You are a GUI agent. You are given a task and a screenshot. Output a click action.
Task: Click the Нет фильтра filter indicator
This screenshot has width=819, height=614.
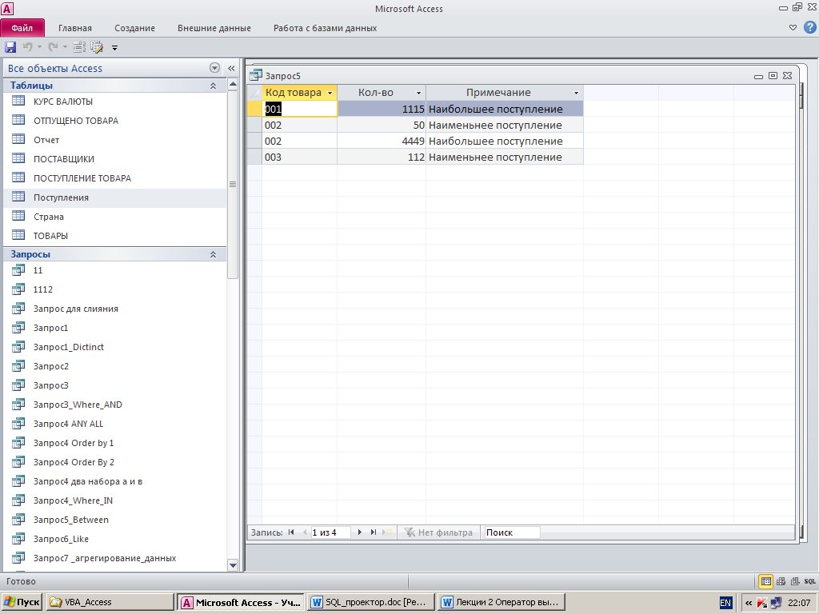(439, 532)
